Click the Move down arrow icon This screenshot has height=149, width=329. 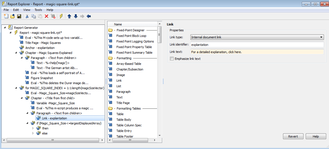click(76, 16)
